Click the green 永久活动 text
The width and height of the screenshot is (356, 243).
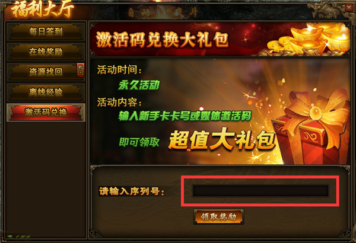(x=139, y=85)
